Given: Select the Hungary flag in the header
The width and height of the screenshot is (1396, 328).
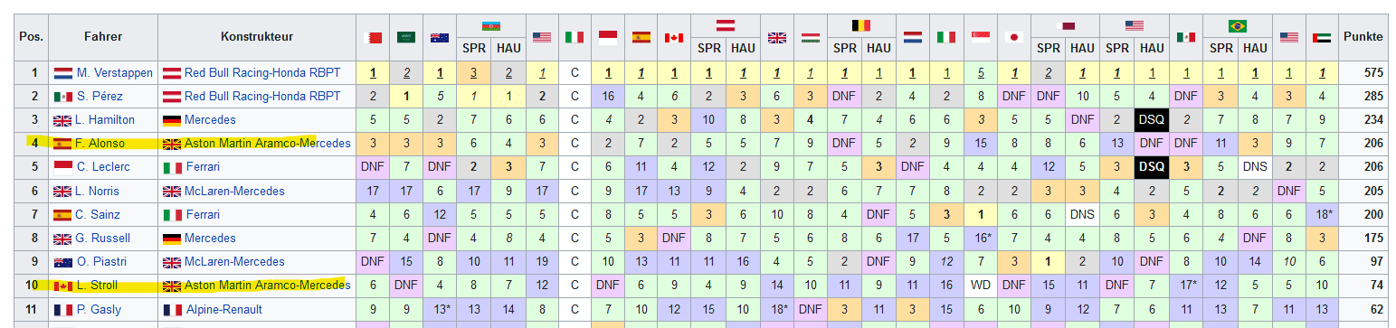Looking at the screenshot, I should pos(811,37).
